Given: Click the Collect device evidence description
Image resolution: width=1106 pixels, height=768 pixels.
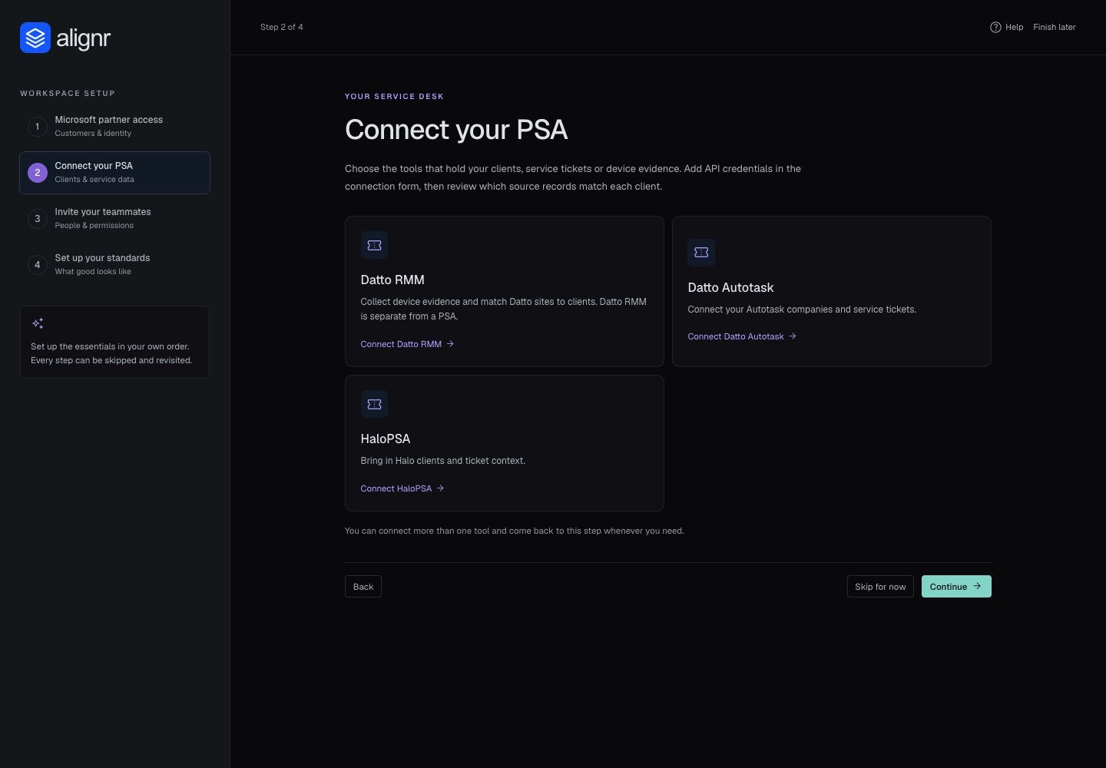Looking at the screenshot, I should [504, 309].
